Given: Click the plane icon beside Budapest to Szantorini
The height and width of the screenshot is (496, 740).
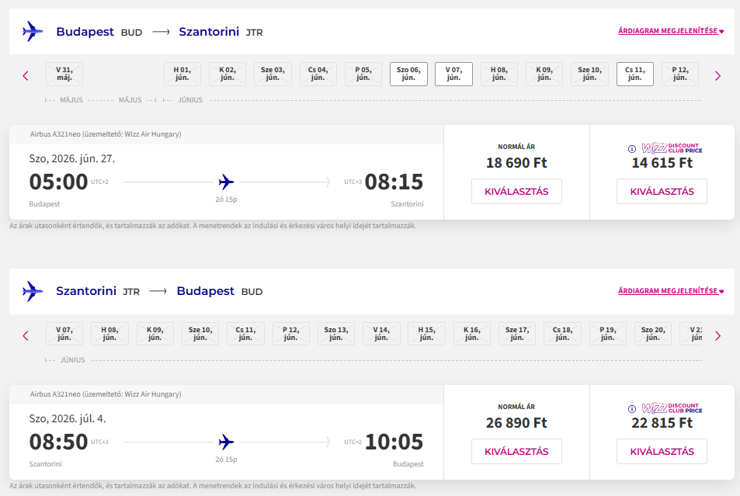Looking at the screenshot, I should (33, 32).
